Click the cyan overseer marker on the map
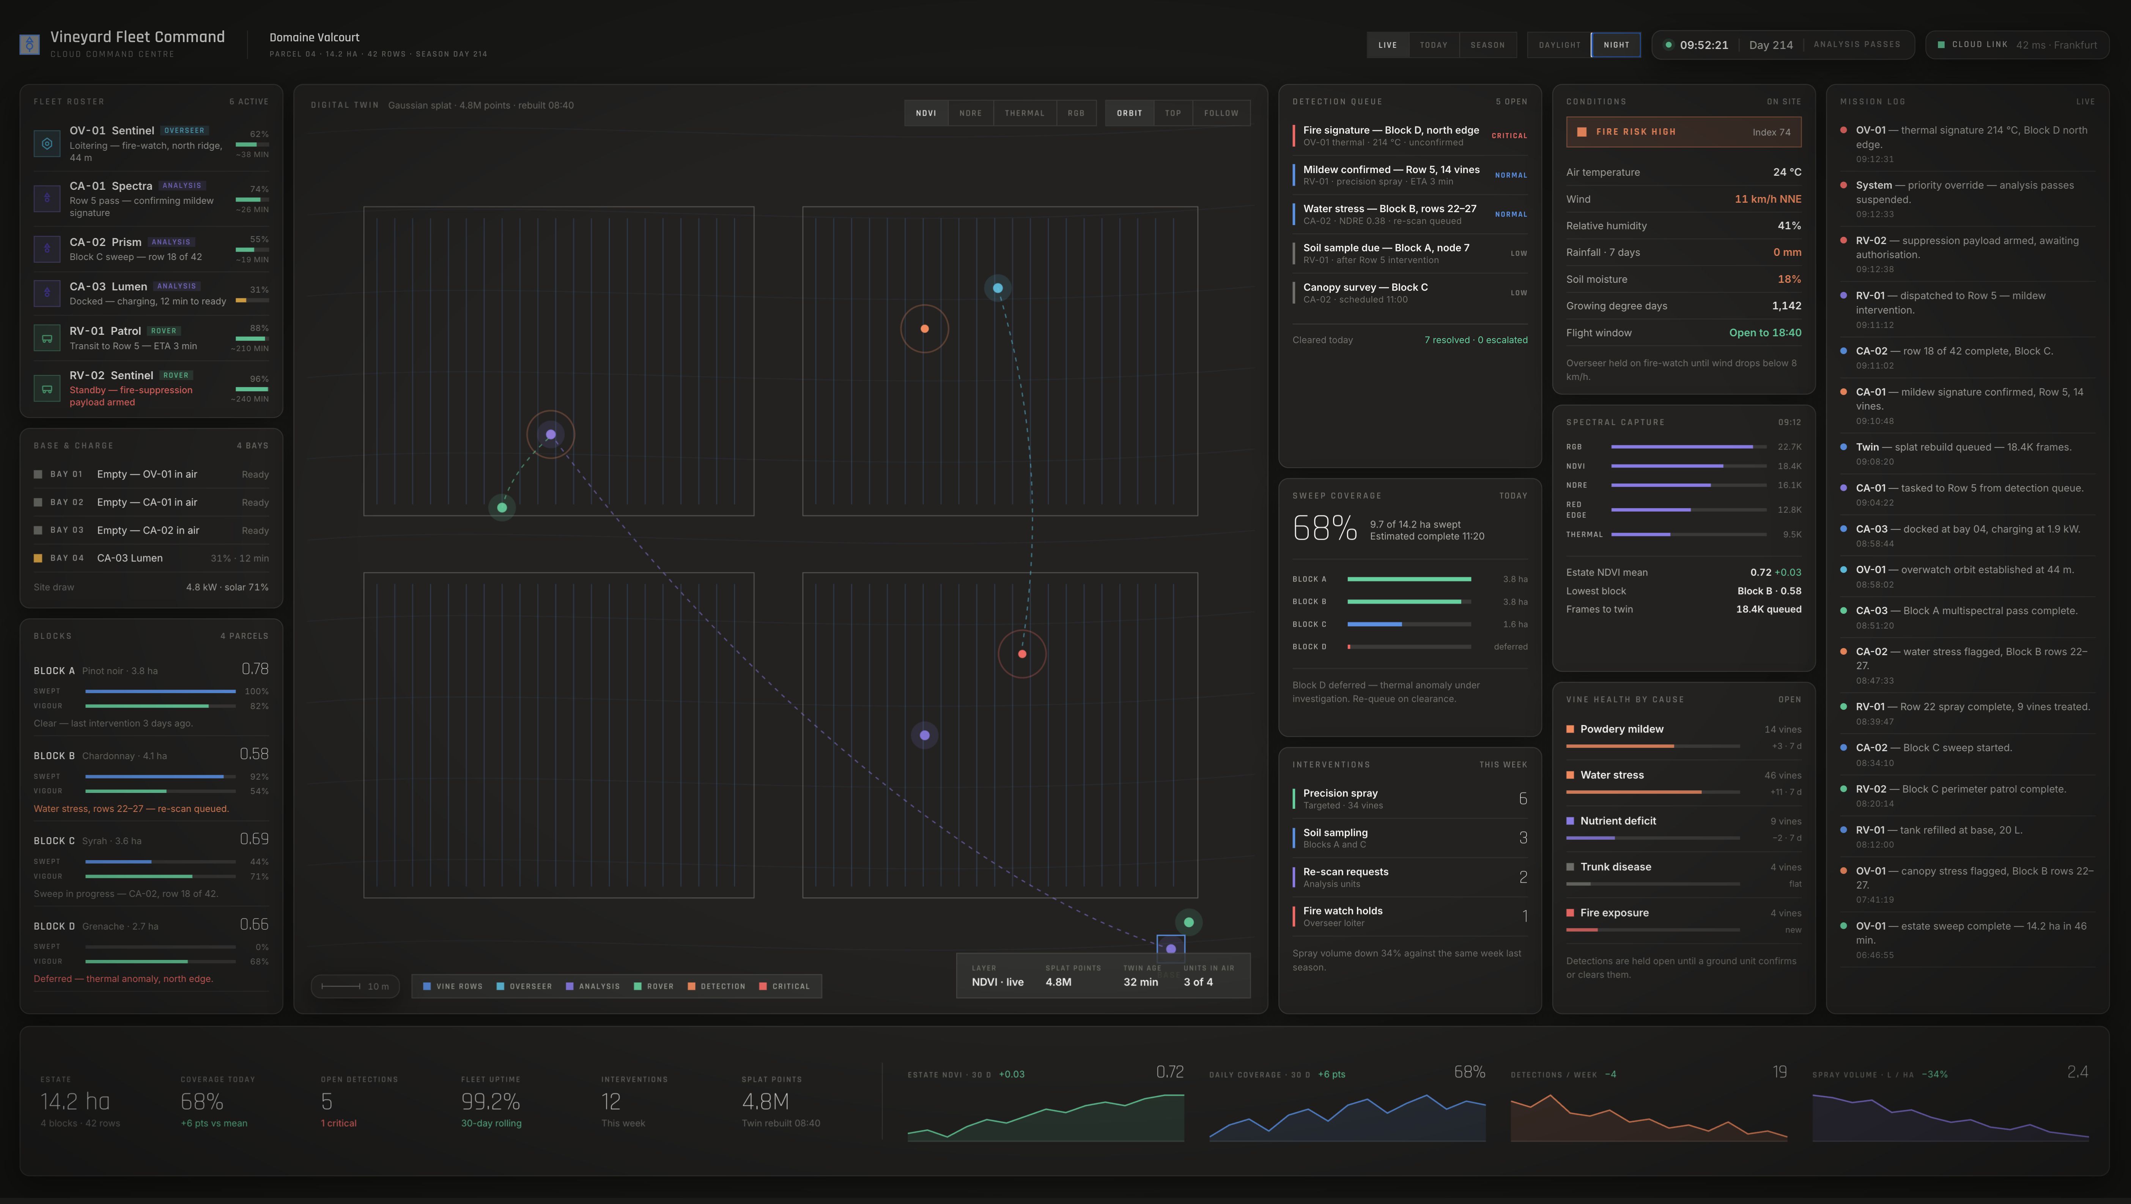2131x1204 pixels. [998, 288]
